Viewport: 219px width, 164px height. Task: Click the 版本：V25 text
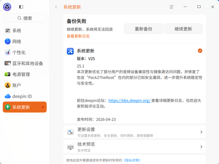point(86,59)
